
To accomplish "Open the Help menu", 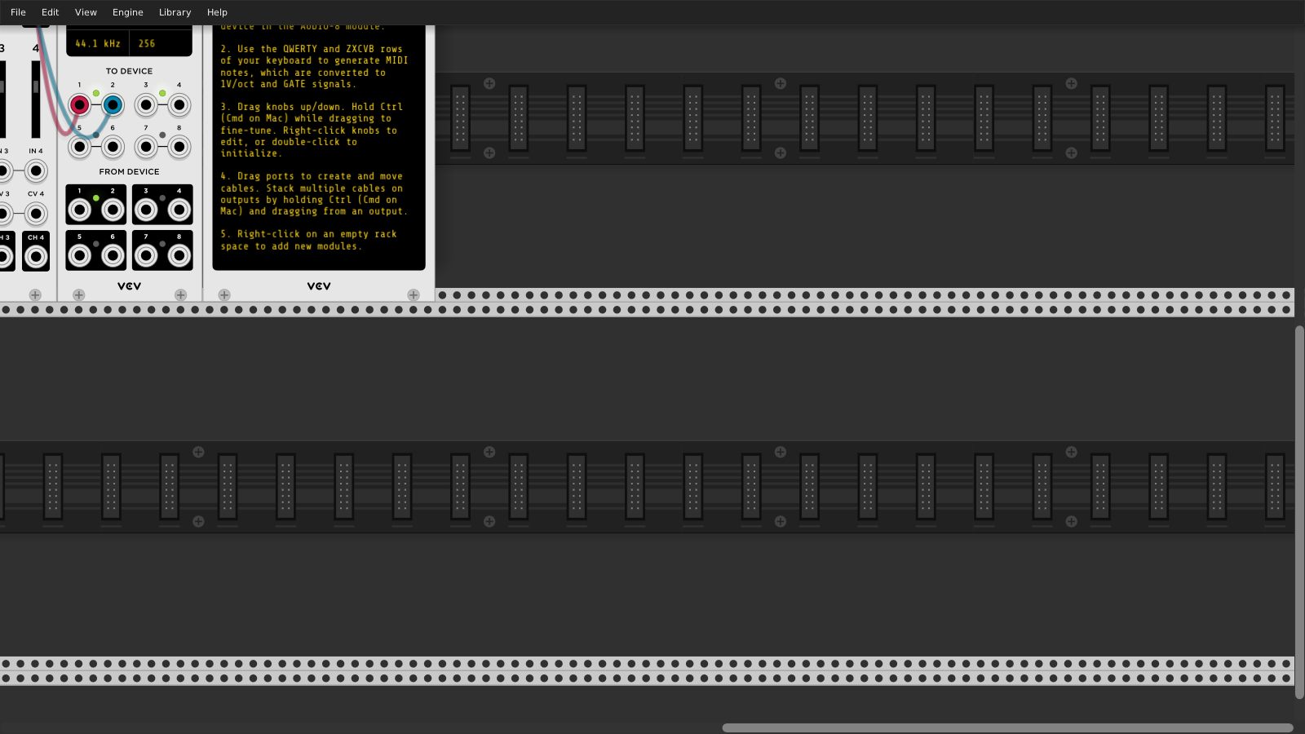I will point(217,12).
